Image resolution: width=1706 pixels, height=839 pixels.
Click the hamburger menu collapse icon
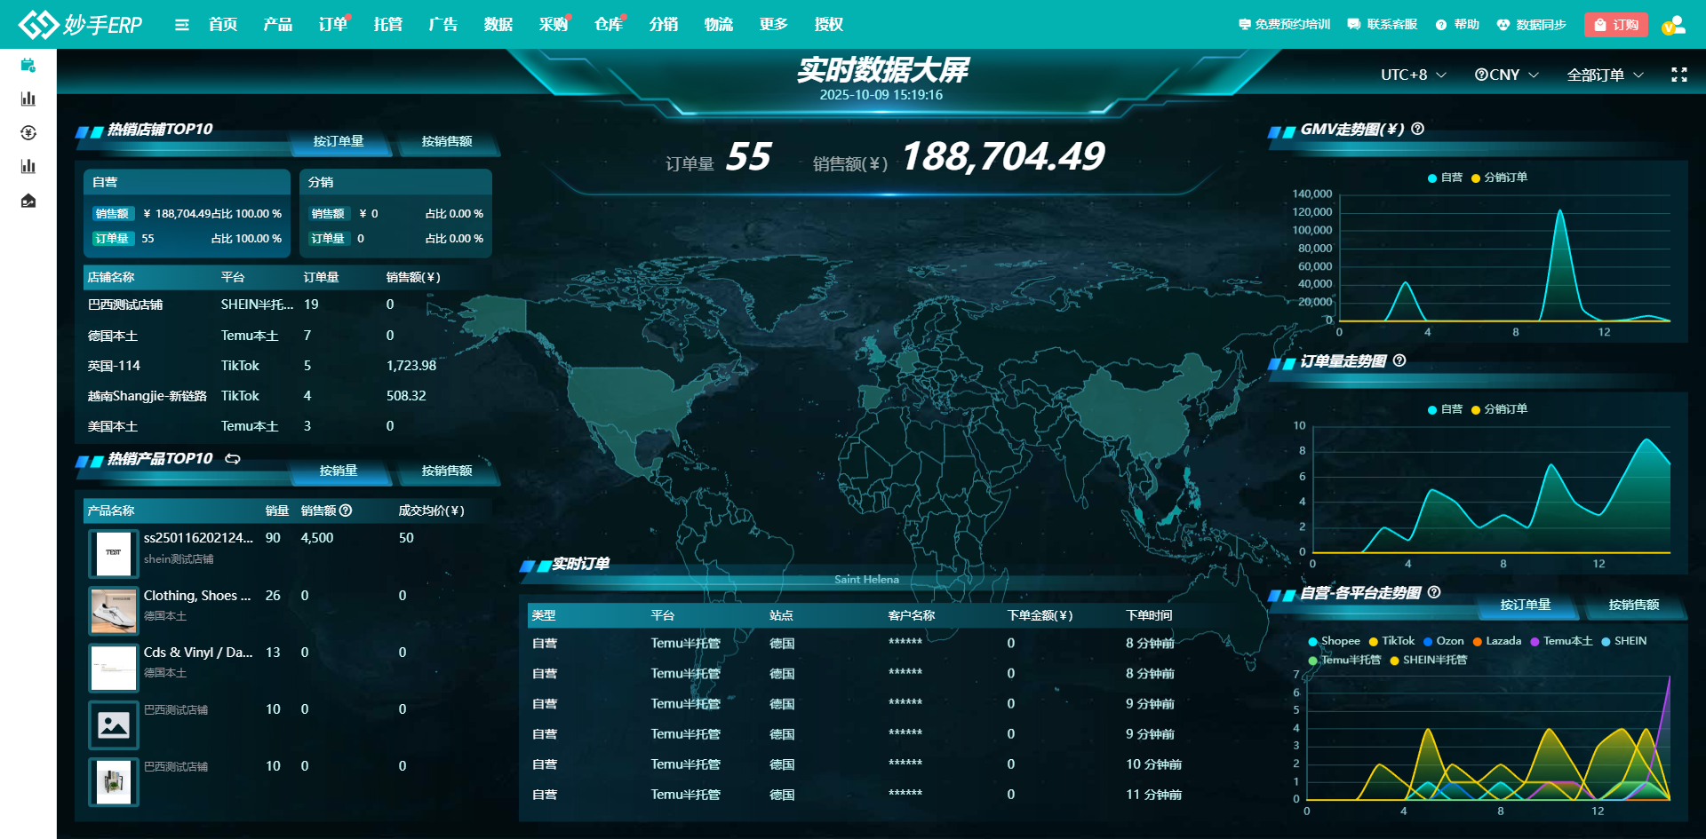tap(181, 25)
